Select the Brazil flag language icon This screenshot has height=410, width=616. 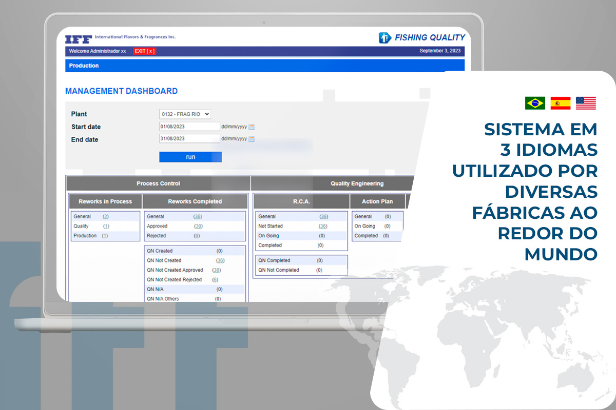click(x=535, y=103)
